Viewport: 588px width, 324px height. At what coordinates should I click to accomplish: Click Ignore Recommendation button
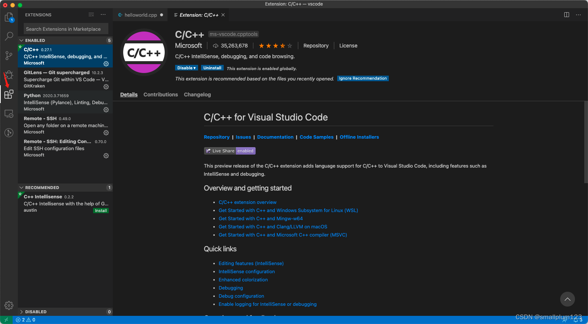pyautogui.click(x=363, y=78)
